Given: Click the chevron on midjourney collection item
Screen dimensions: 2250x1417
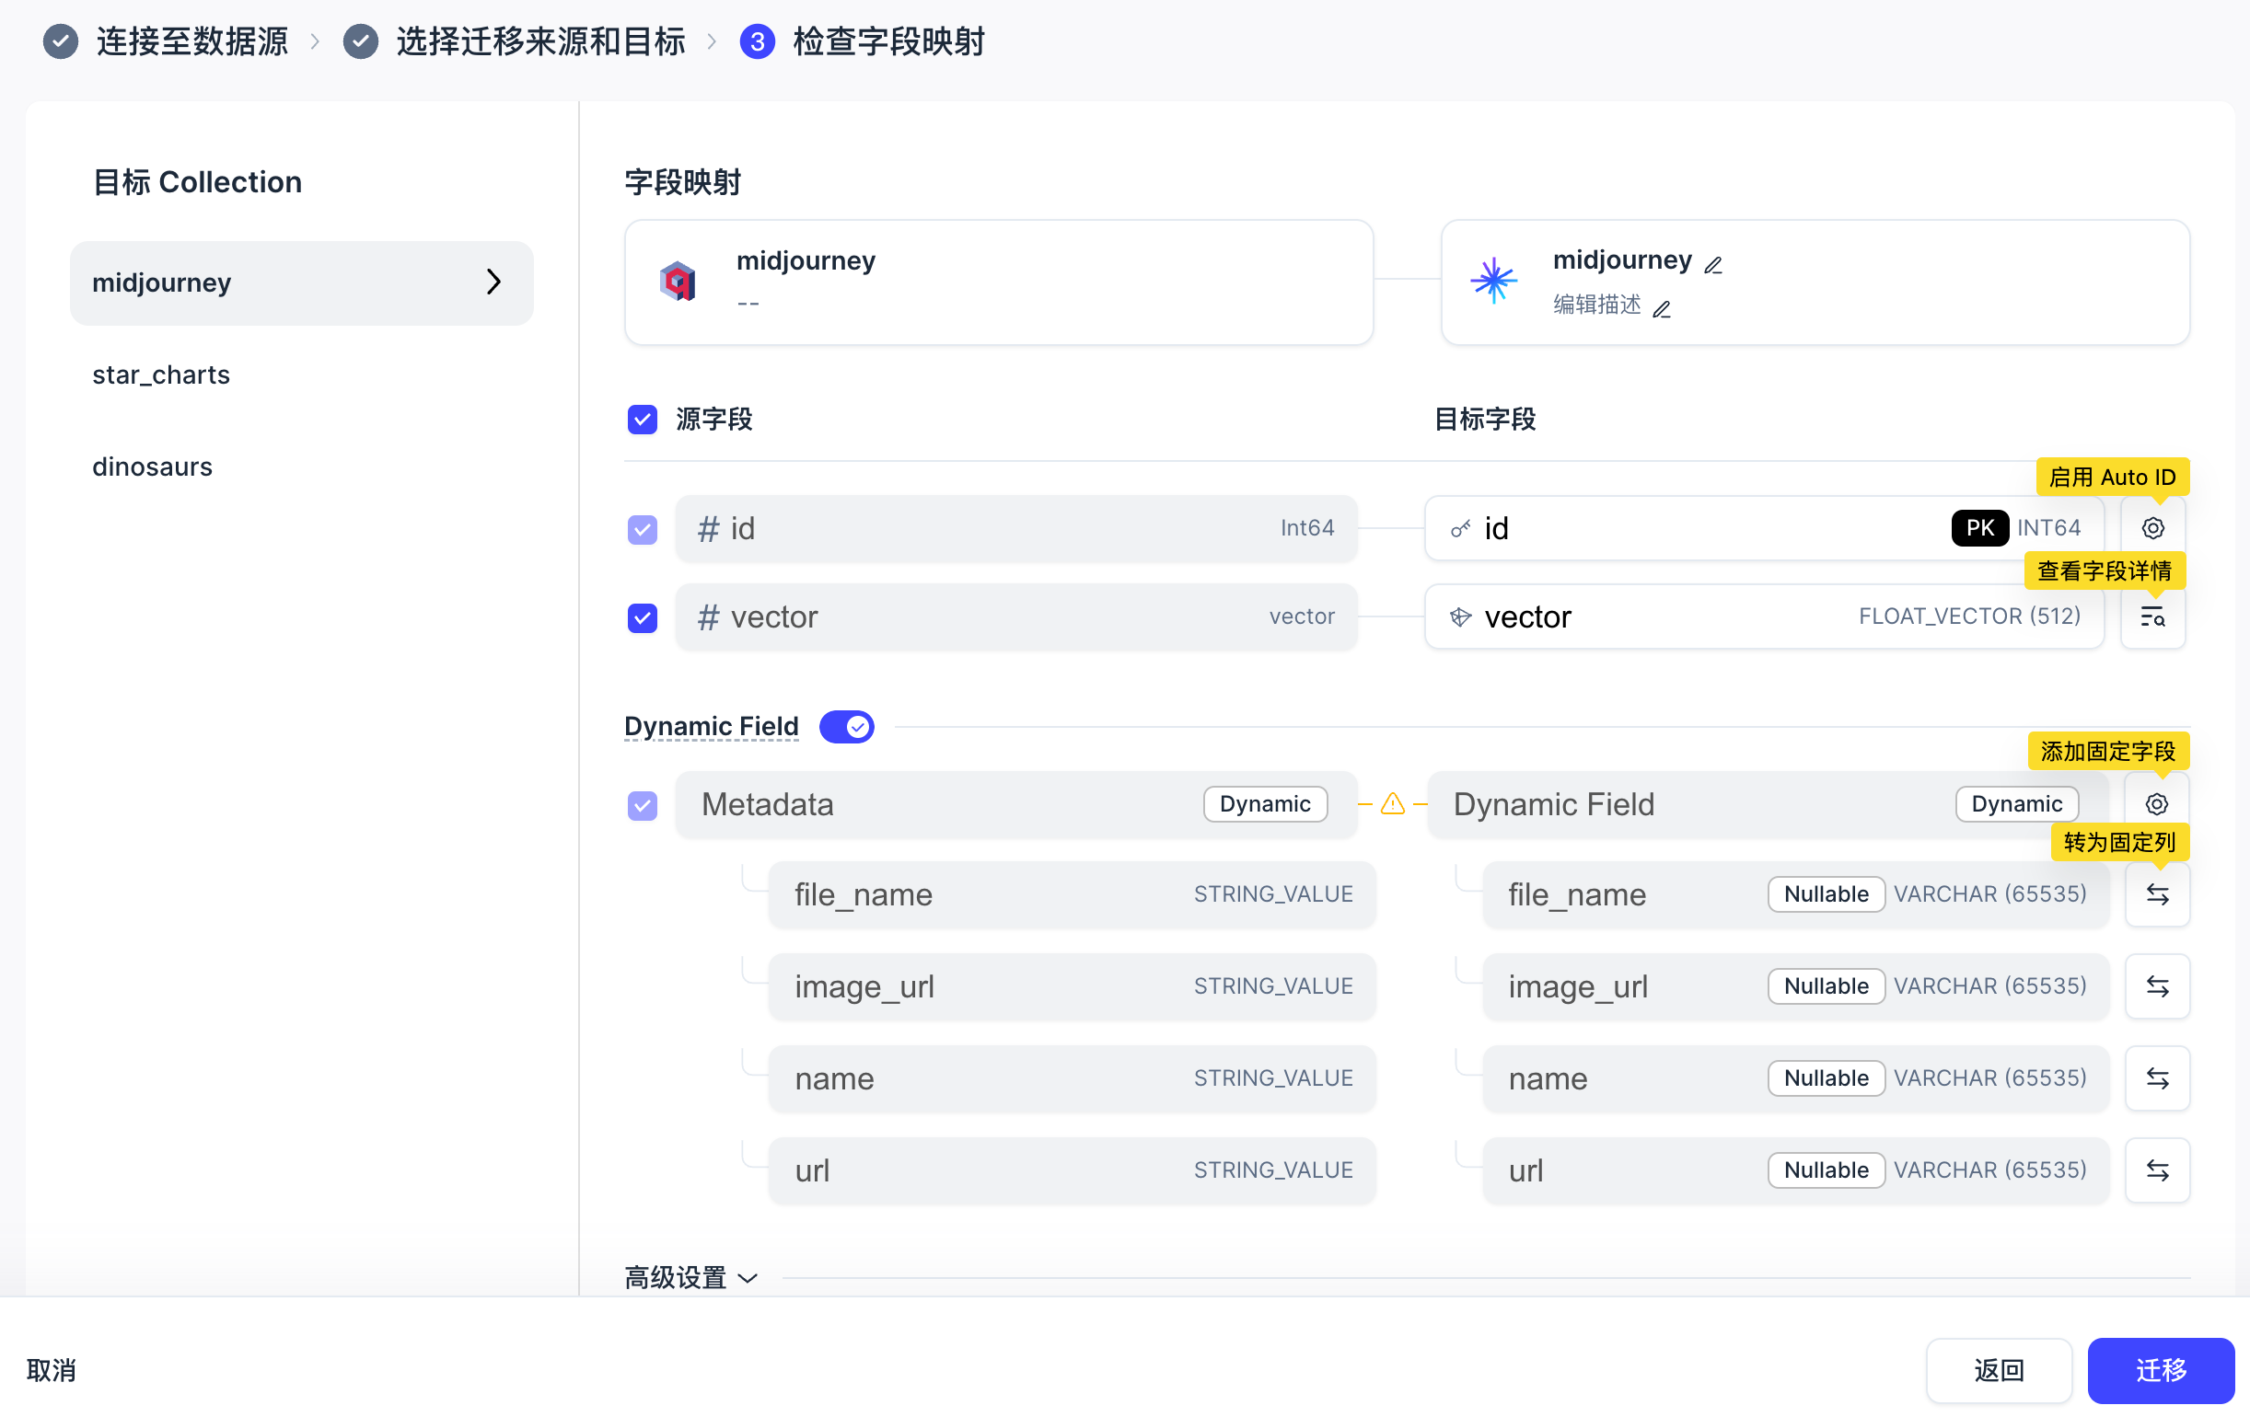Looking at the screenshot, I should click(x=493, y=282).
